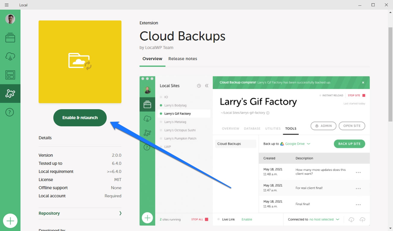The width and height of the screenshot is (393, 231).
Task: Click the Enable & relaunch button
Action: coord(80,118)
